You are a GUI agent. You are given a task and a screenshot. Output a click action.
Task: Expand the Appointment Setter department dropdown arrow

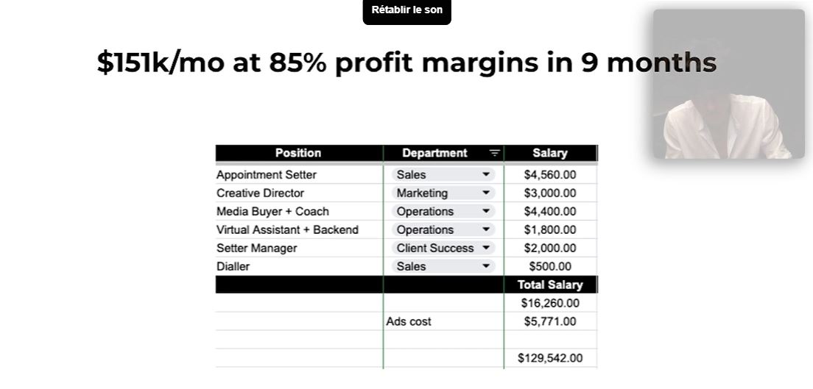point(486,175)
